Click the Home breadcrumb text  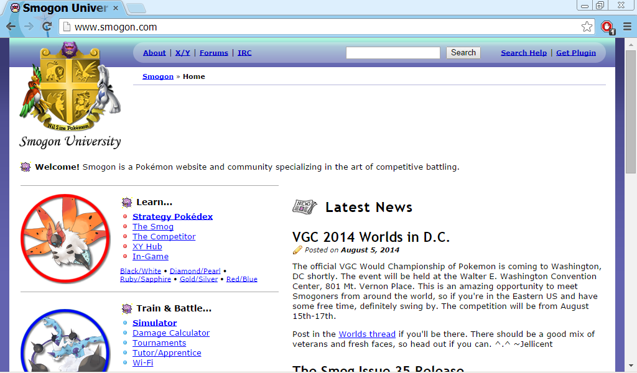tap(194, 76)
